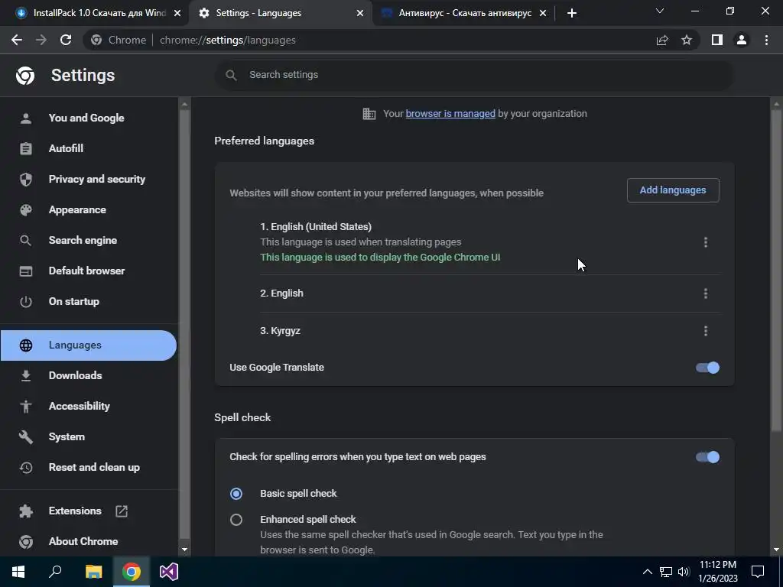Close the InstallPack 1.0 tab
This screenshot has width=783, height=587.
pos(177,13)
